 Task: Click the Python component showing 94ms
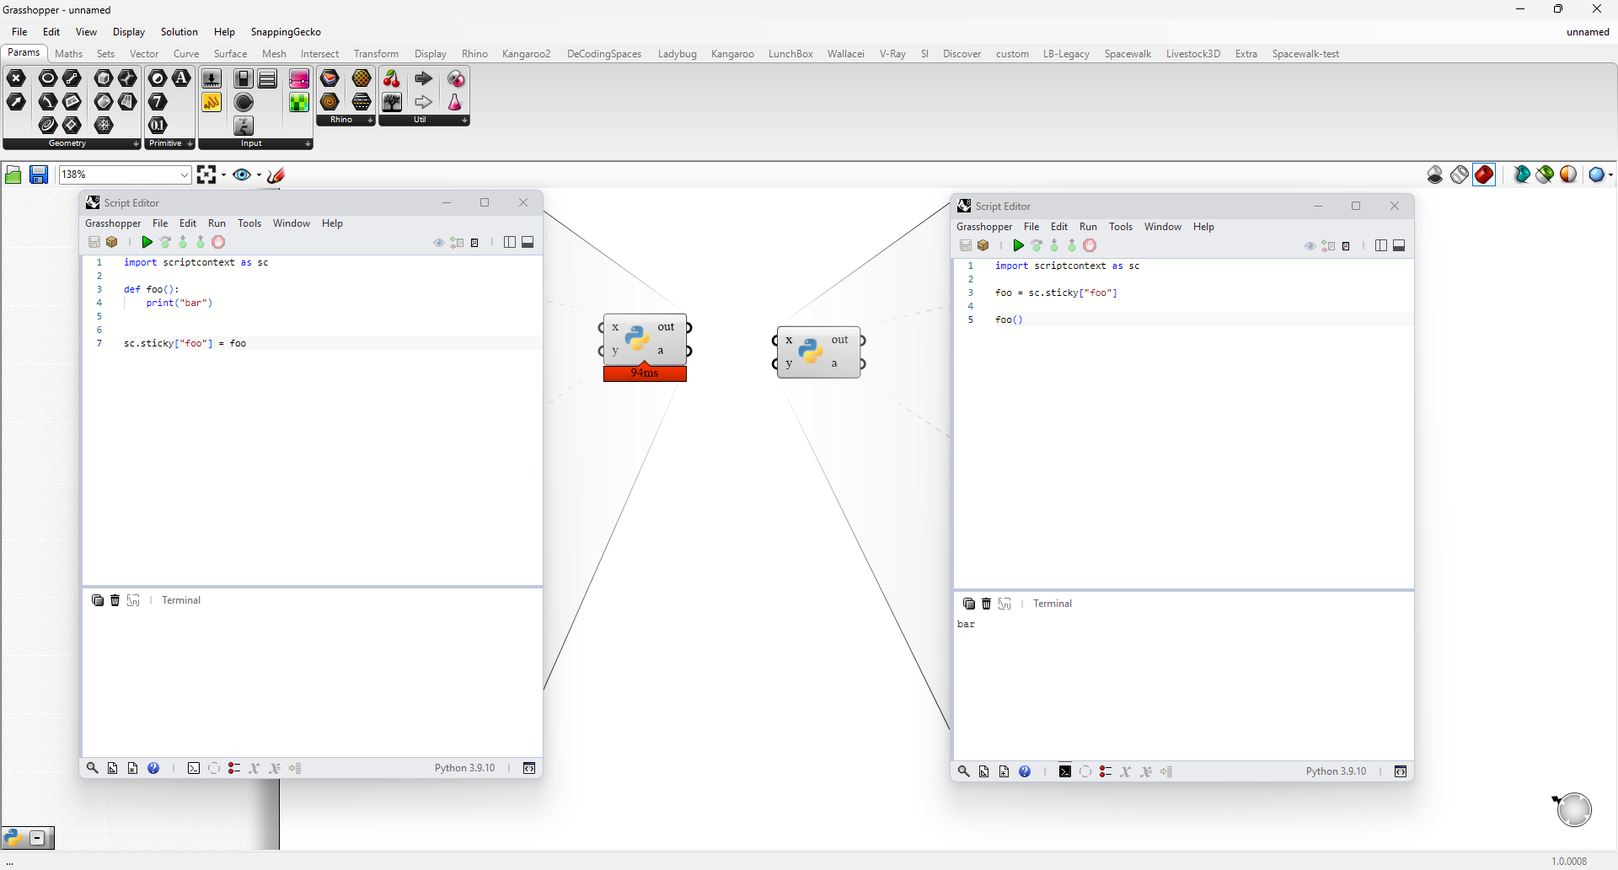(645, 339)
